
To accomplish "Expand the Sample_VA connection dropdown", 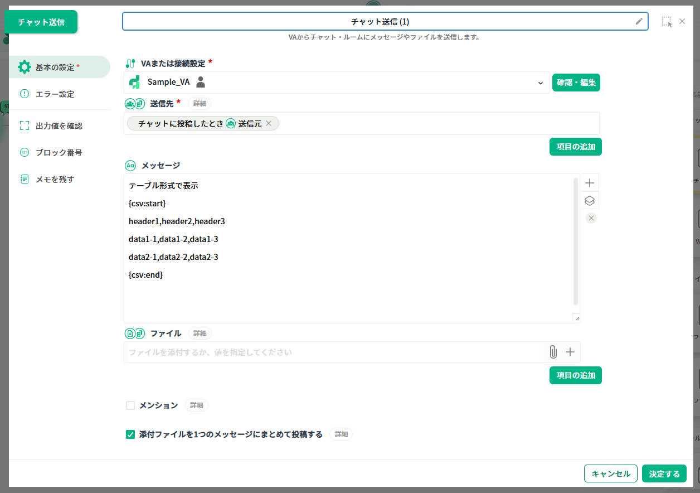I will click(x=540, y=83).
